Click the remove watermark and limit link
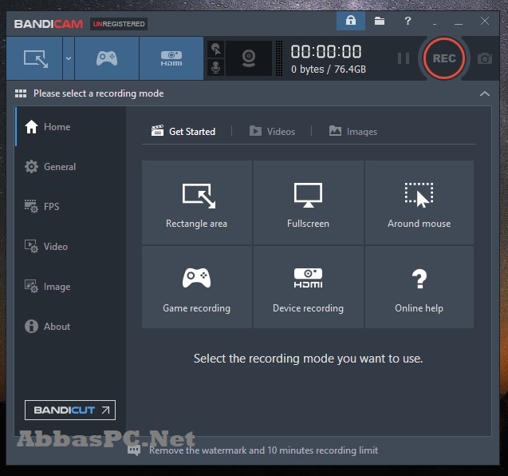This screenshot has width=508, height=476. tap(263, 450)
